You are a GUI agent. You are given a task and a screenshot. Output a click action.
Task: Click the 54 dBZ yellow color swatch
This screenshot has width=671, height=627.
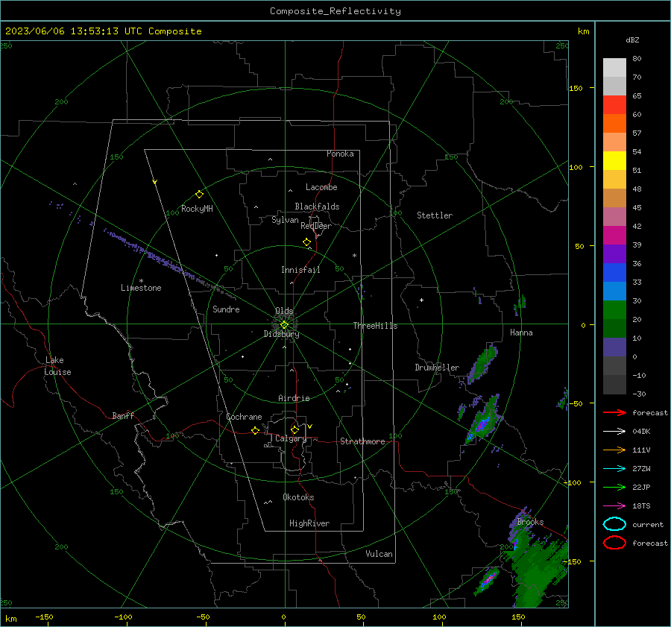[x=614, y=161]
